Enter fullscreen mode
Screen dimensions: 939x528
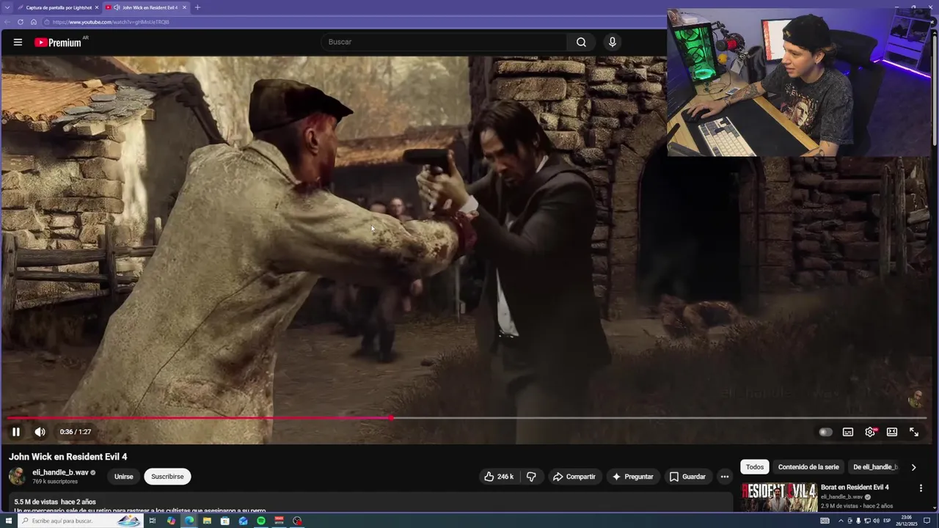pyautogui.click(x=914, y=432)
